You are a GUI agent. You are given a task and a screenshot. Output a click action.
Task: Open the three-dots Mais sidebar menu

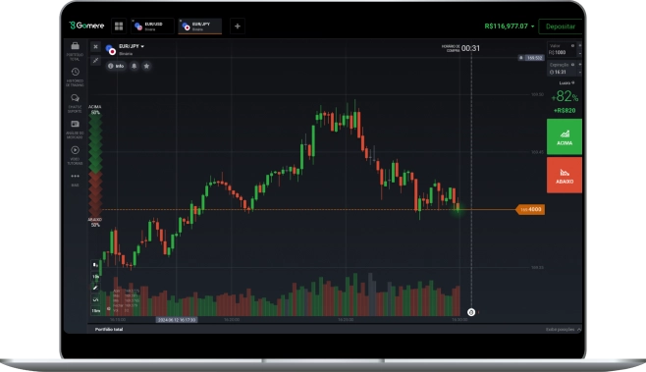[x=75, y=177]
